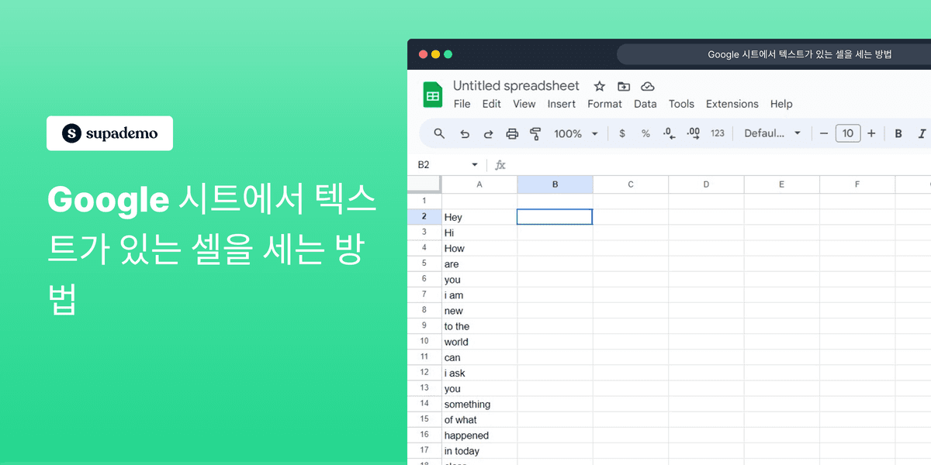The image size is (931, 465).
Task: Click the Search toolbar icon
Action: pyautogui.click(x=439, y=133)
